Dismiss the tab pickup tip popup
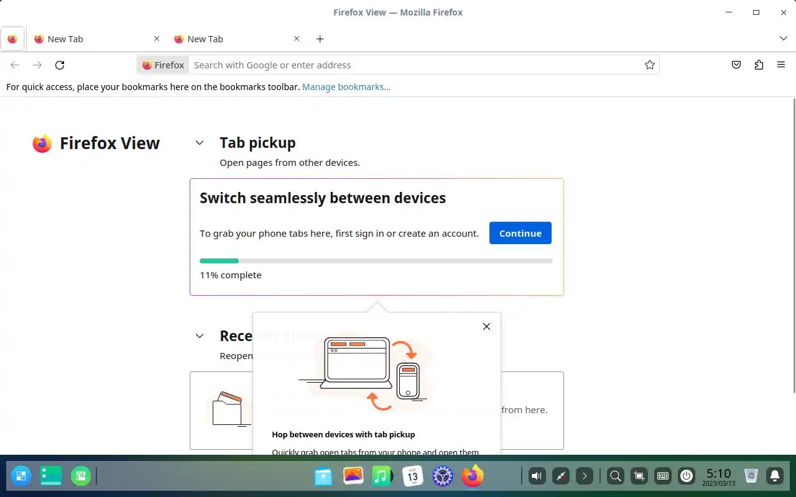The height and width of the screenshot is (497, 796). point(486,327)
